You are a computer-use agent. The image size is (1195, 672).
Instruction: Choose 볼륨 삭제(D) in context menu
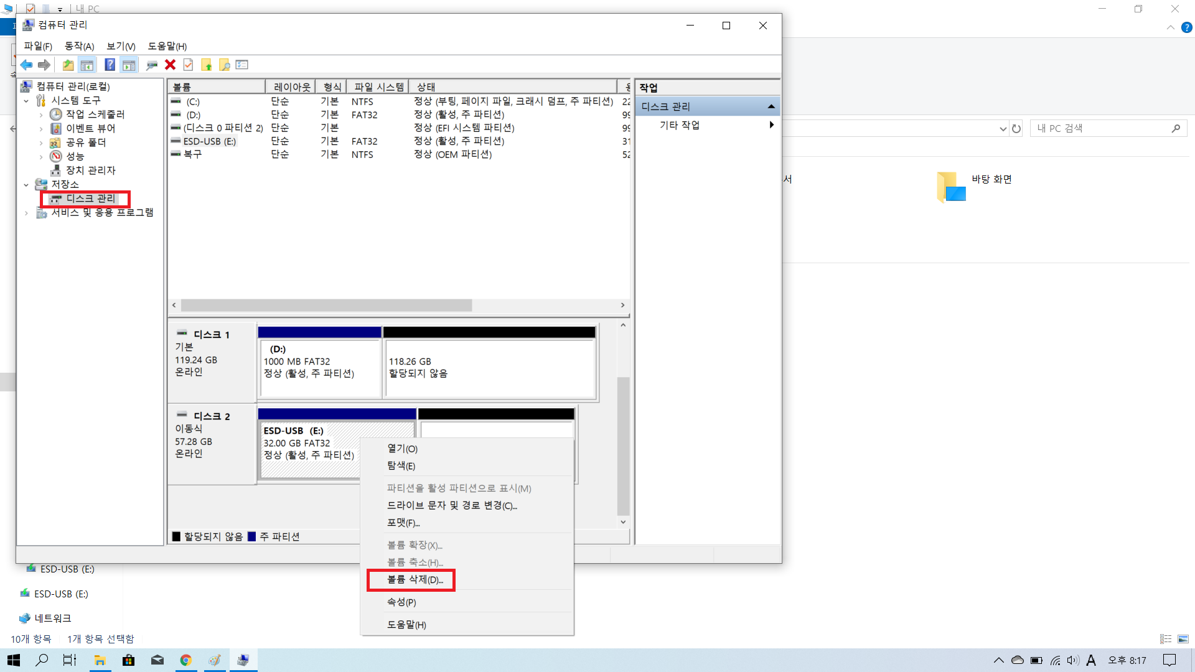coord(415,580)
